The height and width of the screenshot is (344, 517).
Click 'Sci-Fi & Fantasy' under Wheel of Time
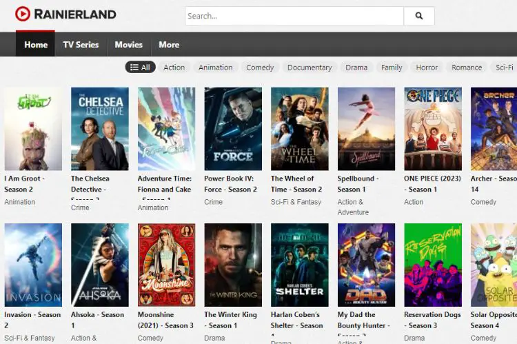[296, 202]
